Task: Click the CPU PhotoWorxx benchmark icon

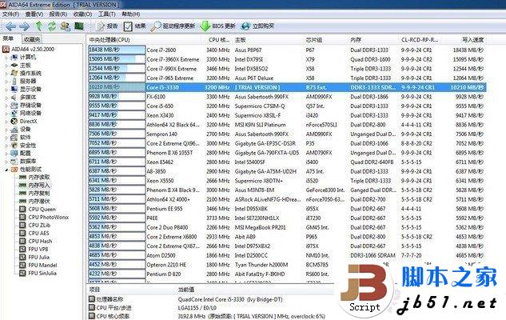Action: pyautogui.click(x=22, y=218)
